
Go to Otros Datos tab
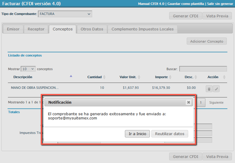tap(92, 29)
